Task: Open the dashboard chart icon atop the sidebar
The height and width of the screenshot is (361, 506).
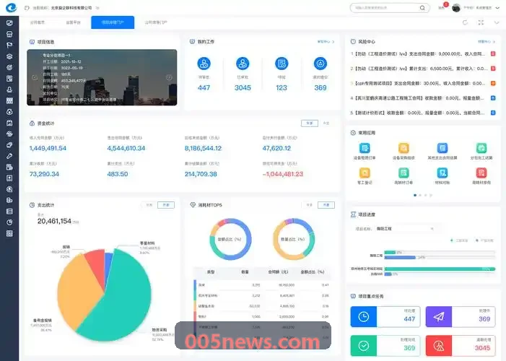Action: coord(9,23)
